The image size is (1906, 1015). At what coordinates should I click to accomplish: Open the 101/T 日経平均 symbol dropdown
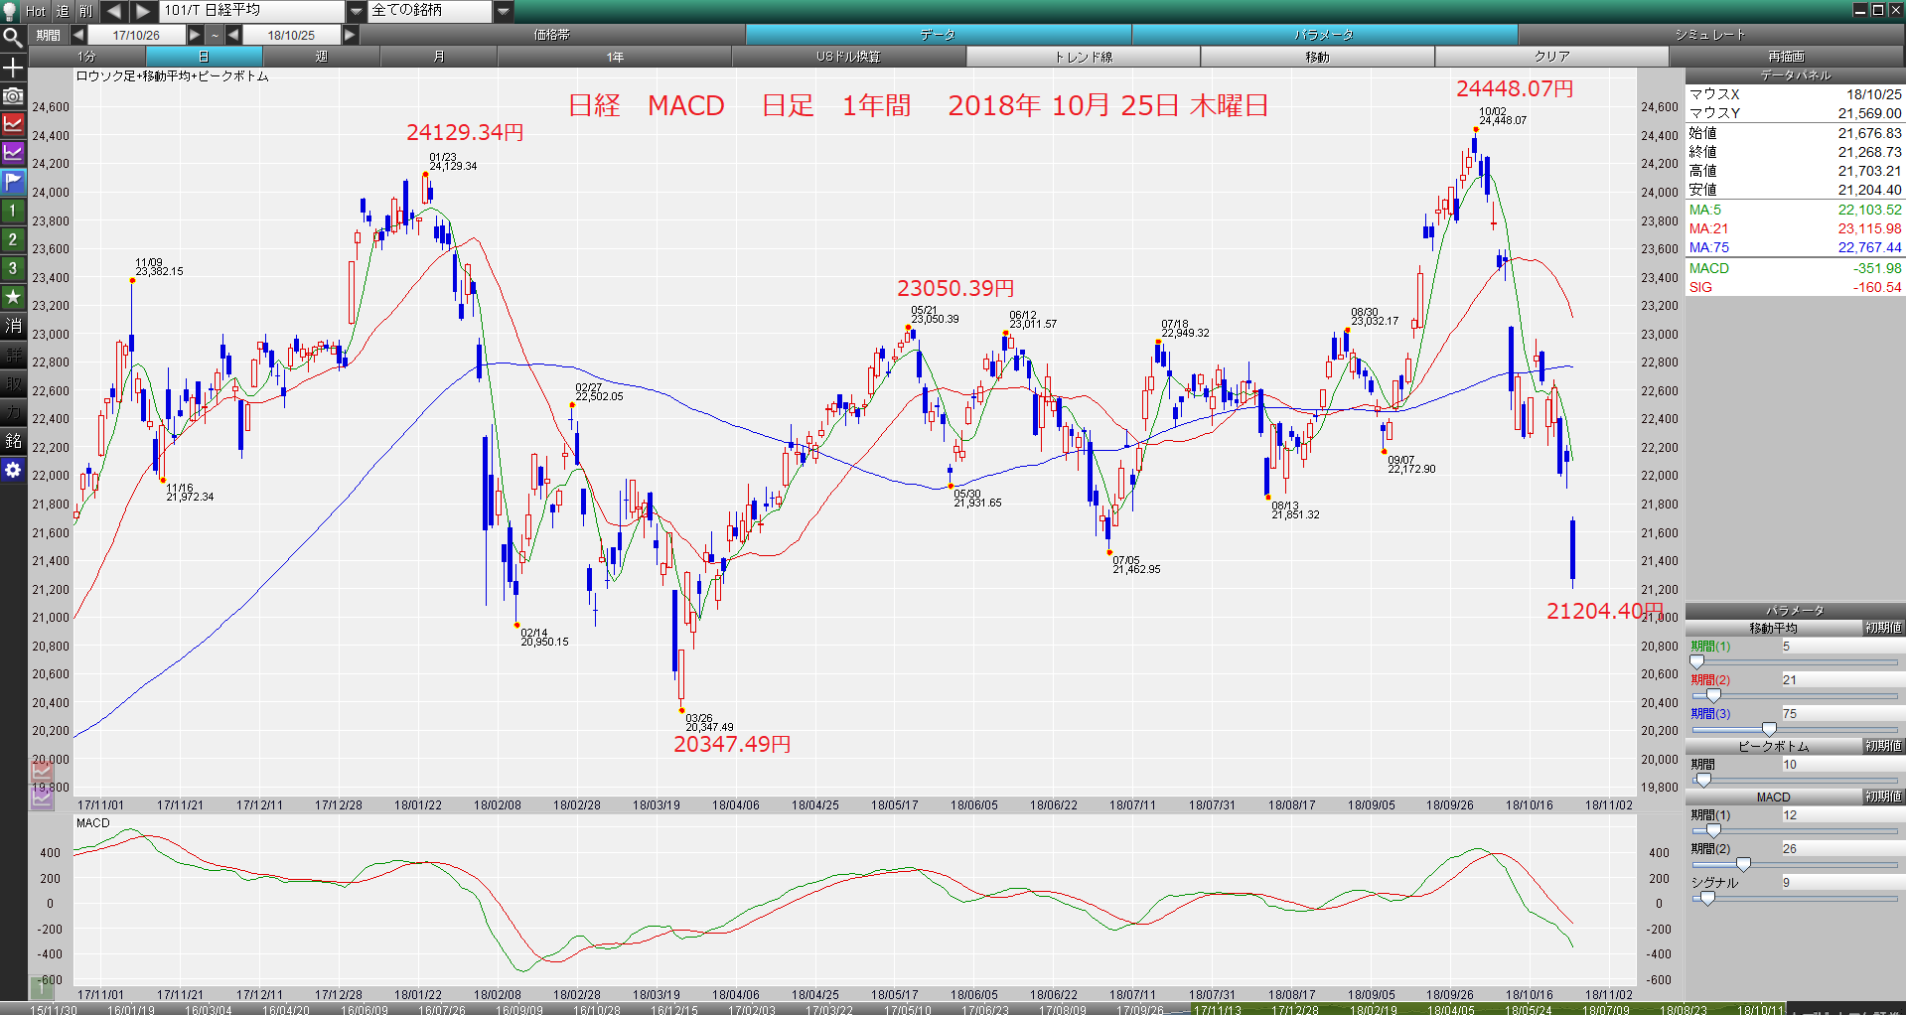pyautogui.click(x=357, y=11)
